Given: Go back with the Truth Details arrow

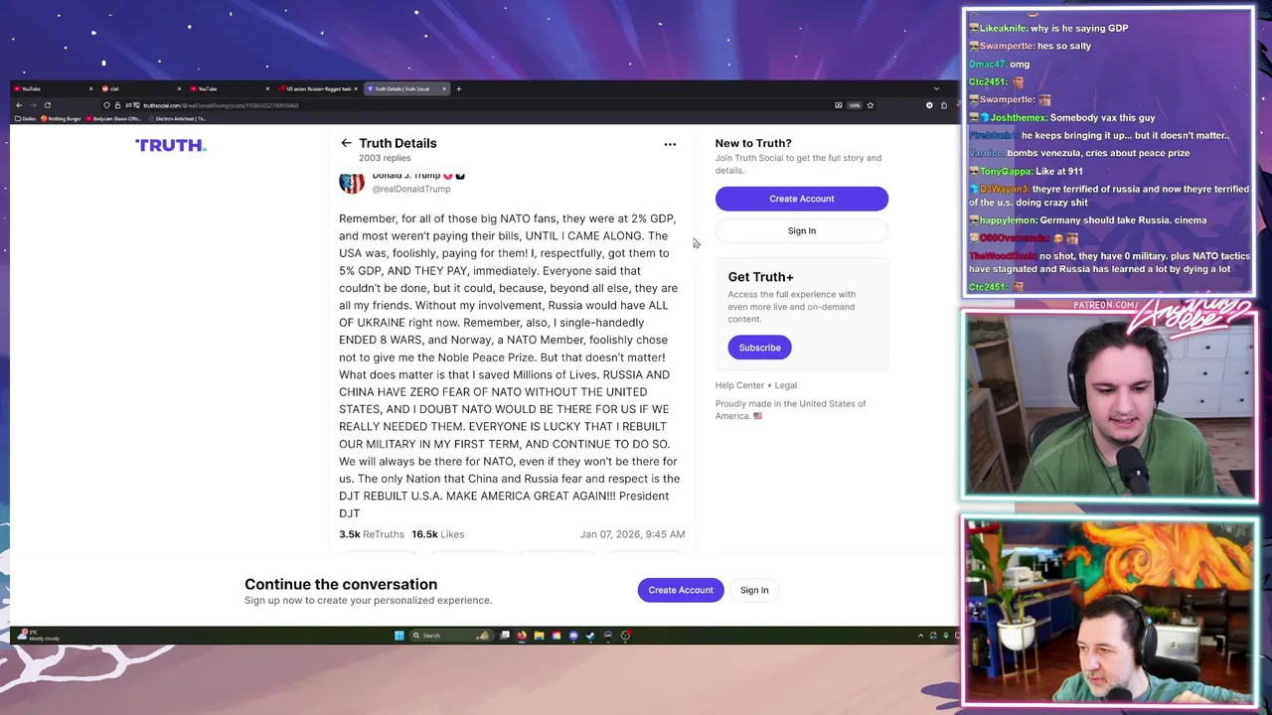Looking at the screenshot, I should pos(346,143).
